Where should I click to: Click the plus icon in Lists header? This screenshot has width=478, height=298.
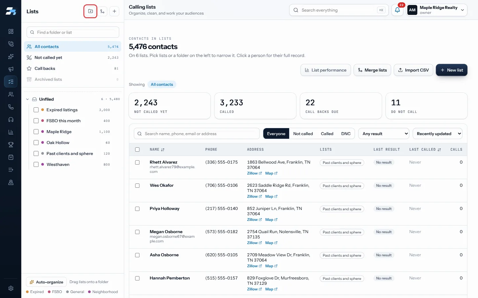[x=114, y=11]
